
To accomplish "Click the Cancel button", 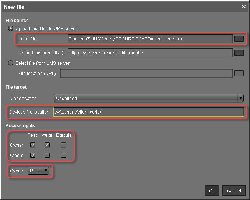I will point(234,190).
